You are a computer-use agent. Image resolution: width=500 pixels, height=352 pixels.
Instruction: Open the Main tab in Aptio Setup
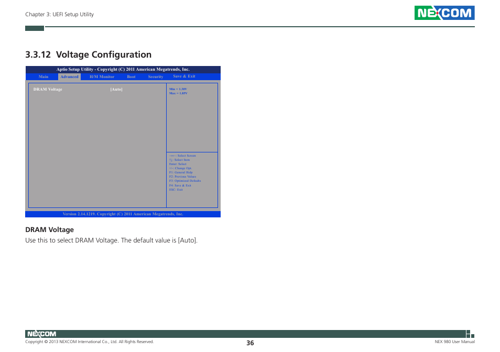click(44, 77)
